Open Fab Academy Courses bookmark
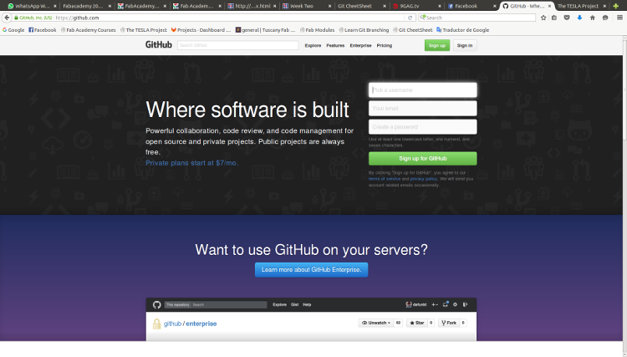The height and width of the screenshot is (357, 627). 88,30
